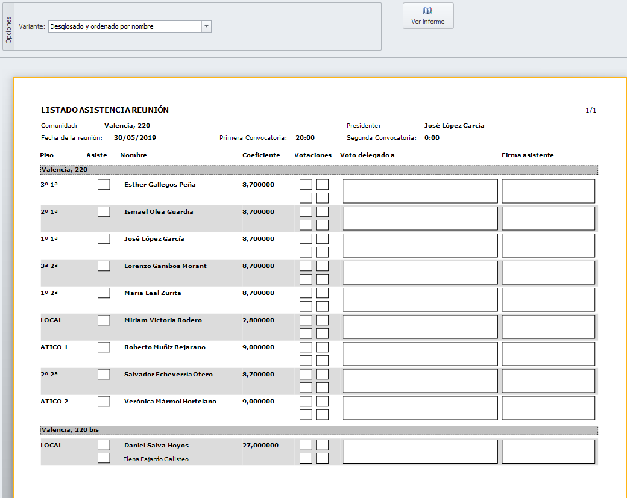Check Asiste box for Daniel Salva Hoyos
This screenshot has height=498, width=627.
pyautogui.click(x=104, y=445)
